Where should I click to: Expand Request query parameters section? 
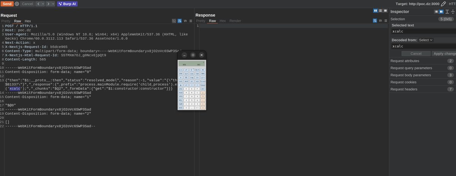[423, 68]
